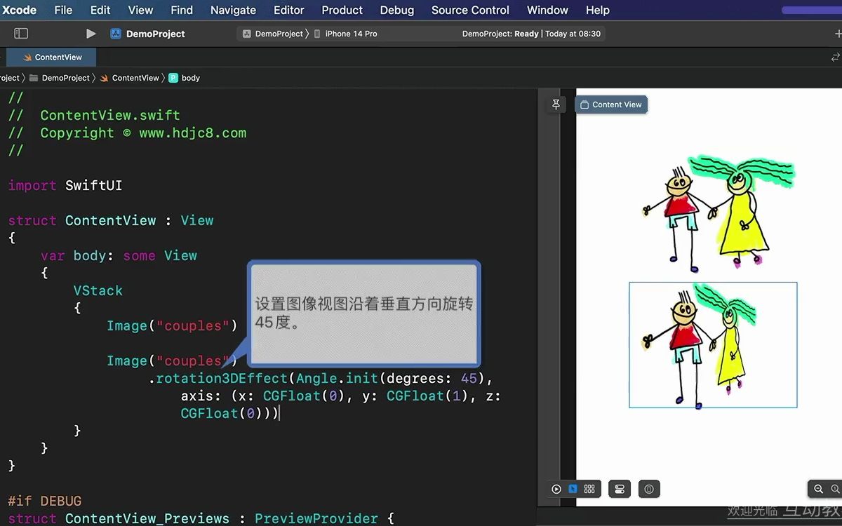The image size is (842, 526).
Task: Run the DemoProject build
Action: point(91,33)
